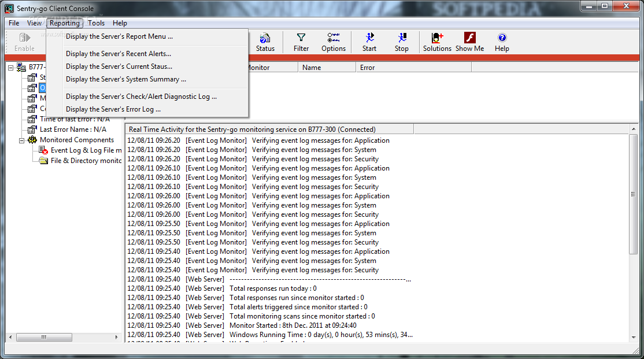Click the Name column header
The width and height of the screenshot is (644, 359).
[x=327, y=68]
